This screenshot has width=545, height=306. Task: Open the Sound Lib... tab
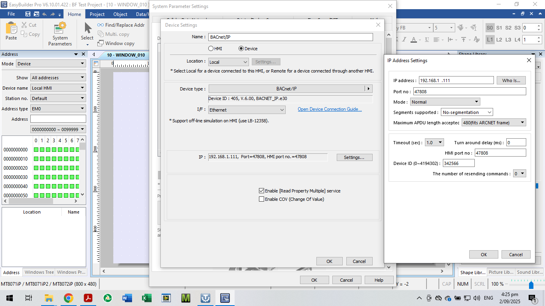click(x=529, y=272)
